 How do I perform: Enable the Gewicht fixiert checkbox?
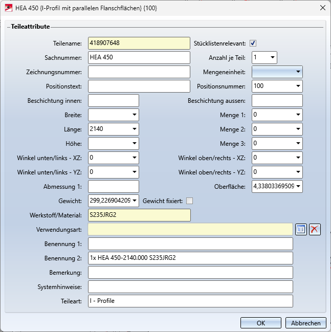click(x=189, y=201)
